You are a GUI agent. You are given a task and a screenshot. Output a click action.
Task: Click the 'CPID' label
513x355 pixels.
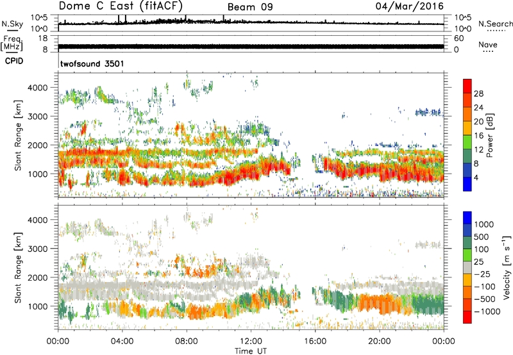click(x=14, y=61)
